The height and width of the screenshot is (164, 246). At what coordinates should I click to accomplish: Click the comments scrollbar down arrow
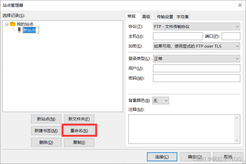coord(237,140)
